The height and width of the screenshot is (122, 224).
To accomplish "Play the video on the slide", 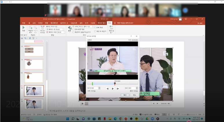I will [82, 103].
